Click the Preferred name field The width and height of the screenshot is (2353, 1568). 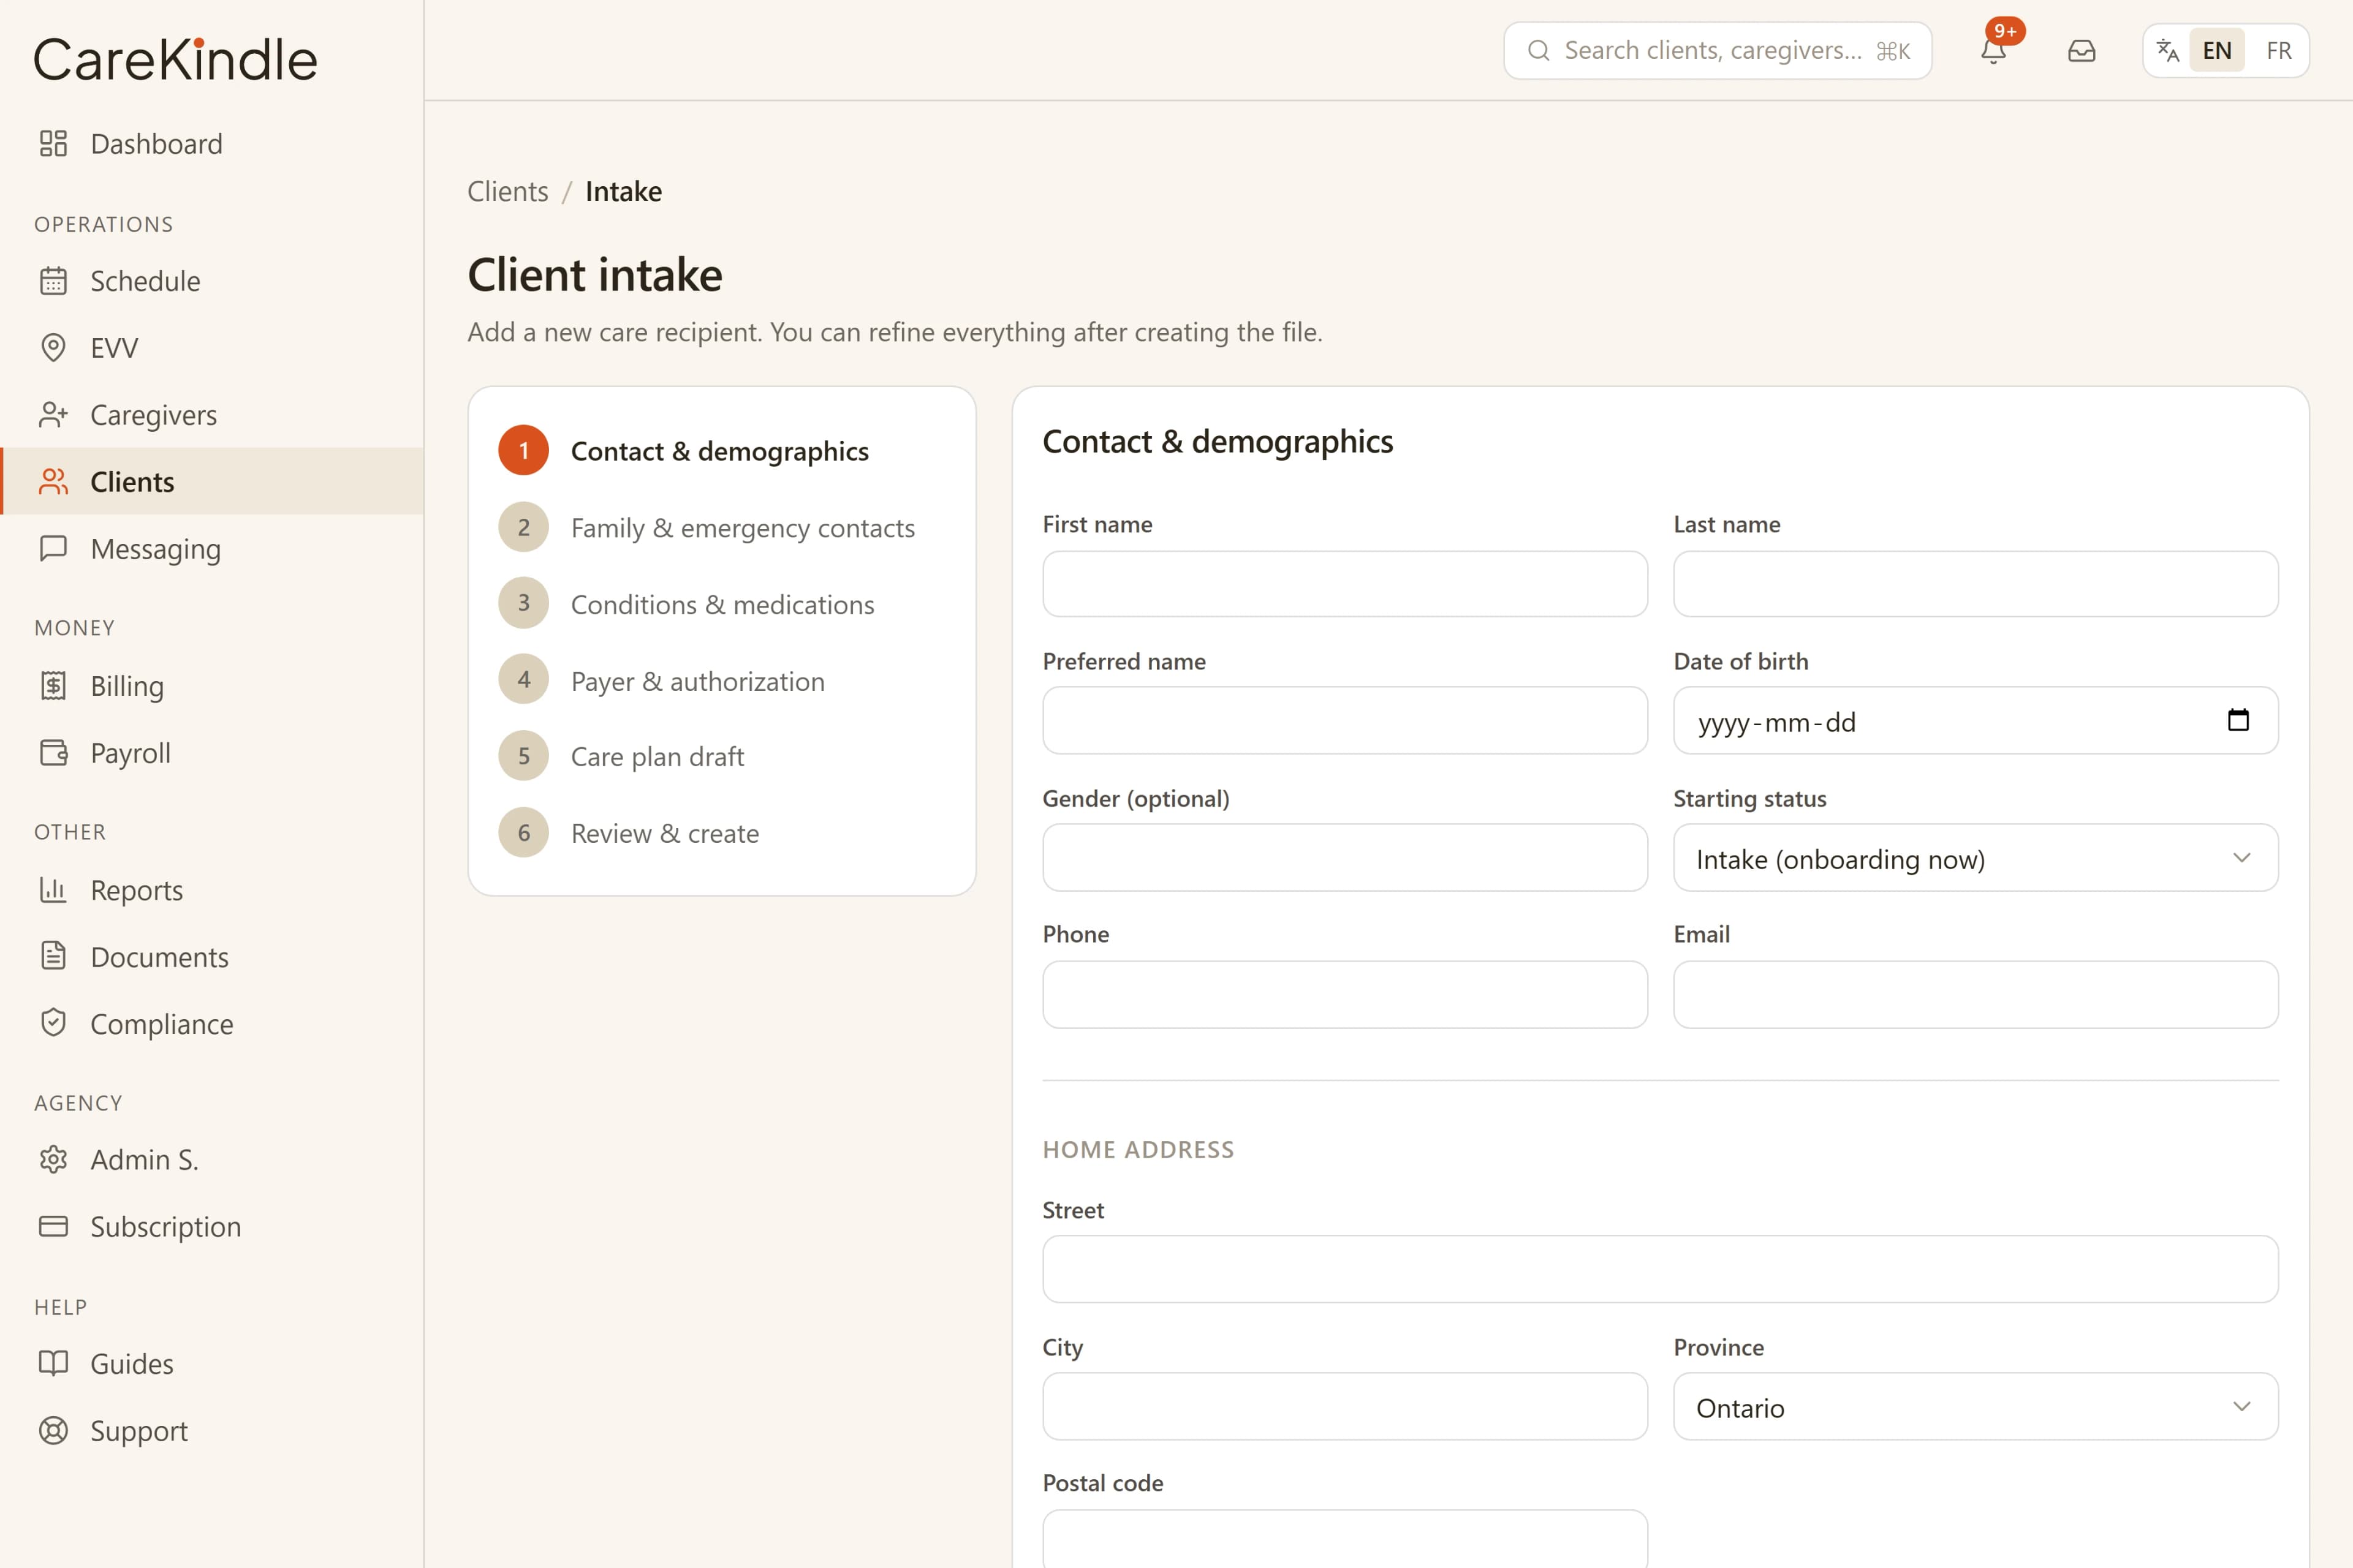coord(1344,720)
